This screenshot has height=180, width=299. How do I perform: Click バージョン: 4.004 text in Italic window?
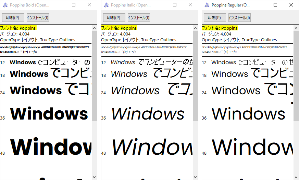[116, 34]
